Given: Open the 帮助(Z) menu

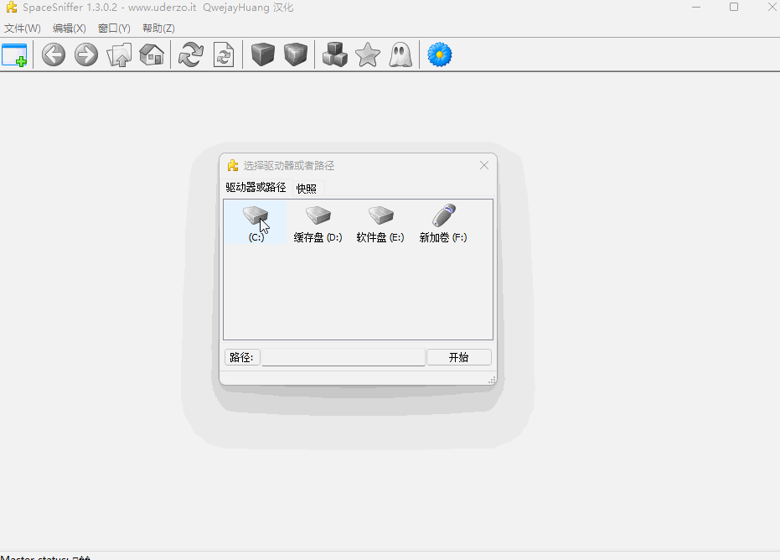Looking at the screenshot, I should pyautogui.click(x=158, y=29).
